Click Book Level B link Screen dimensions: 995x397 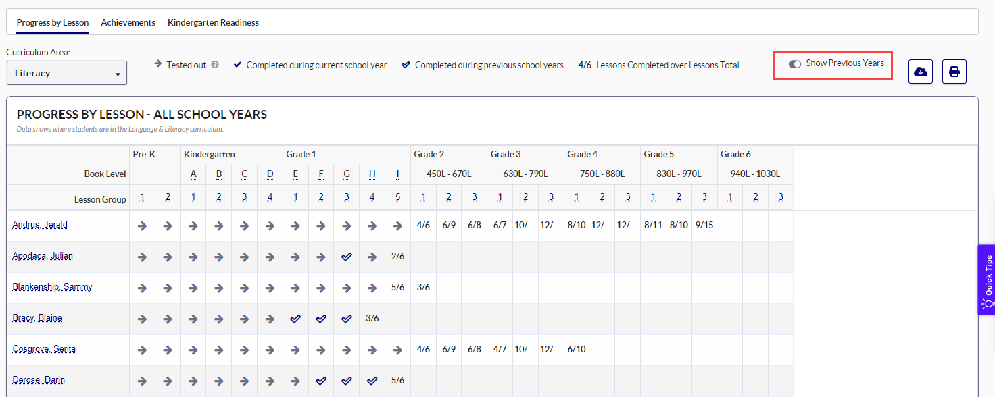[219, 174]
